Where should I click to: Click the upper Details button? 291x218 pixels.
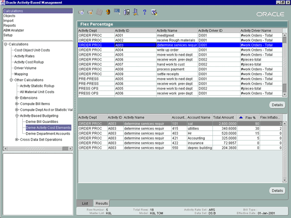[276, 105]
